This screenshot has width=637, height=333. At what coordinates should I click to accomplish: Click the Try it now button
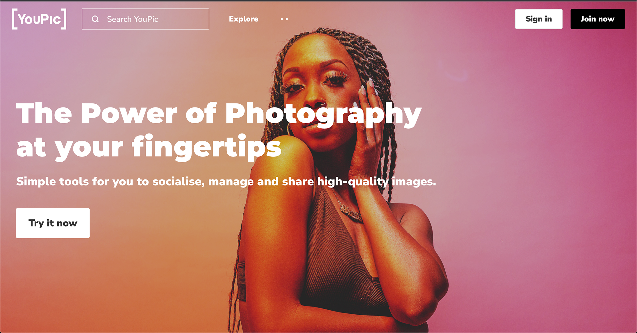53,223
